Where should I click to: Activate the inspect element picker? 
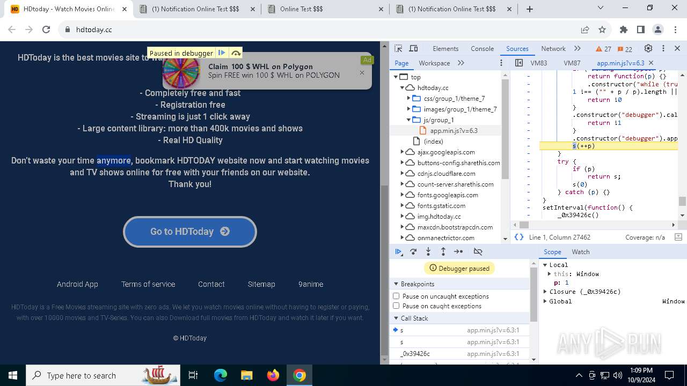coord(398,48)
